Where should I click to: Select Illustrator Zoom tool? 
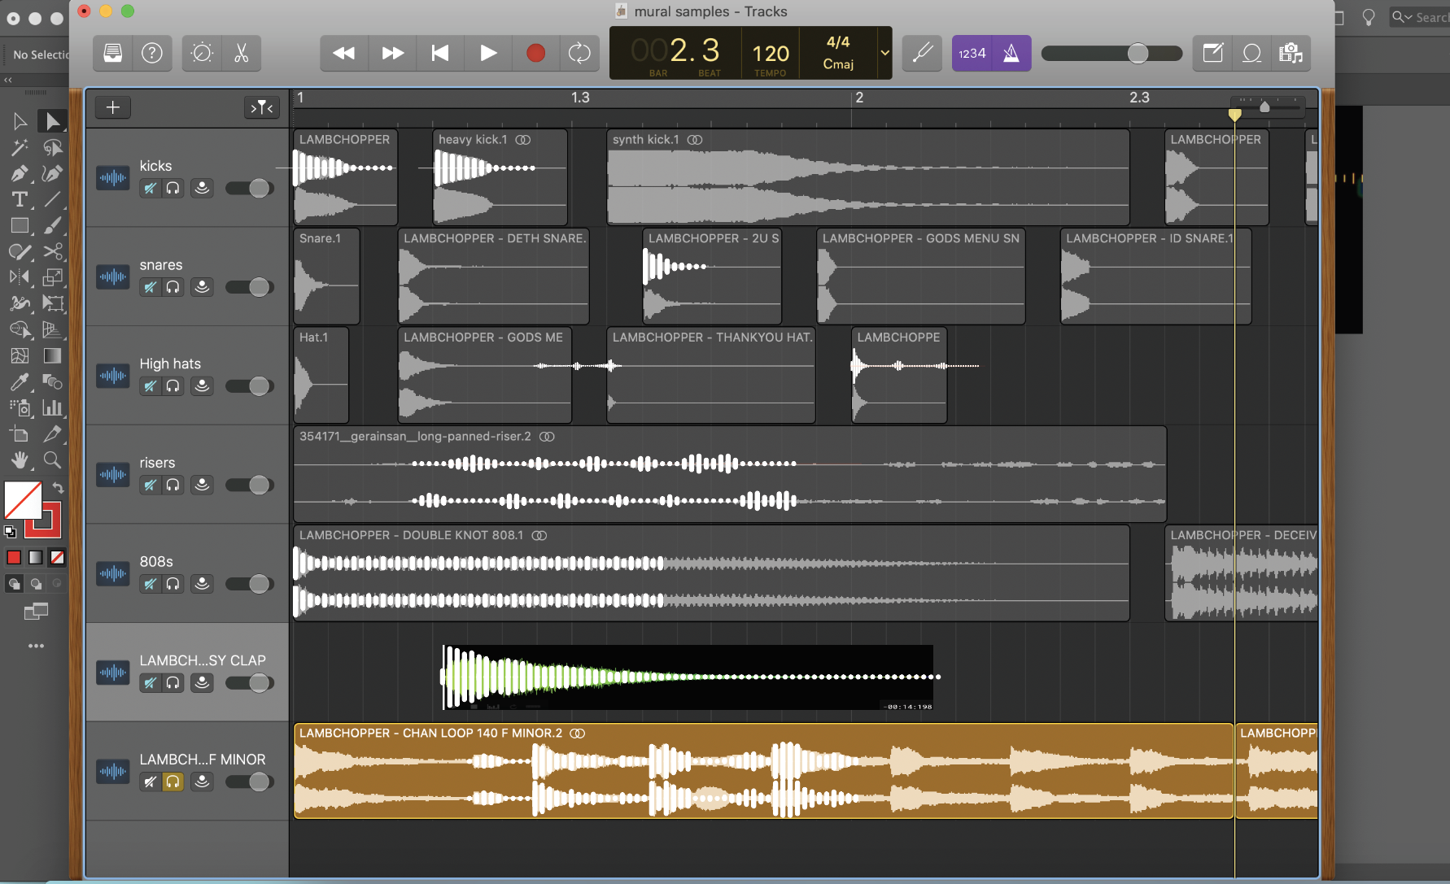pos(53,460)
